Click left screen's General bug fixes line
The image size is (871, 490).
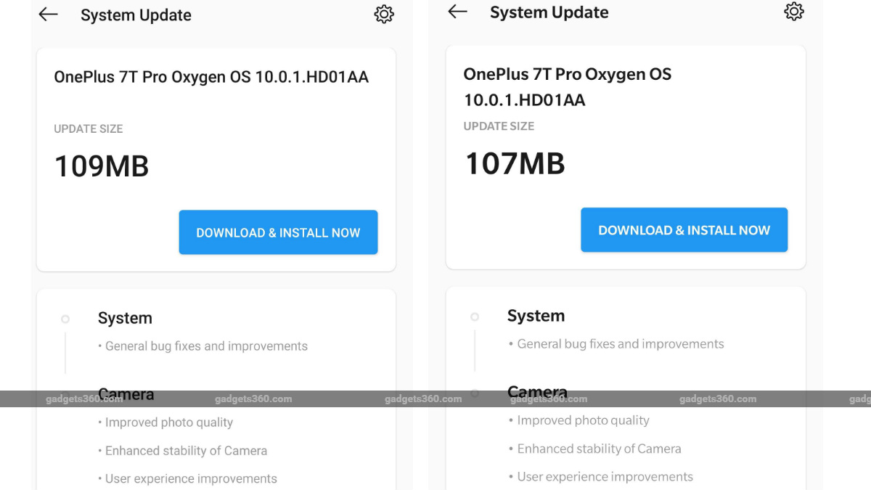tap(203, 346)
